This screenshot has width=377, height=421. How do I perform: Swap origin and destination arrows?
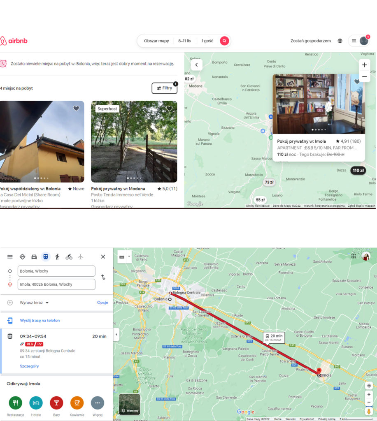click(x=103, y=278)
